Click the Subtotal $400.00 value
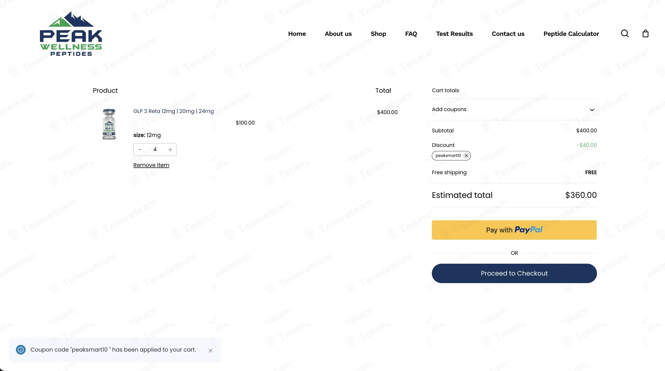 pos(586,130)
